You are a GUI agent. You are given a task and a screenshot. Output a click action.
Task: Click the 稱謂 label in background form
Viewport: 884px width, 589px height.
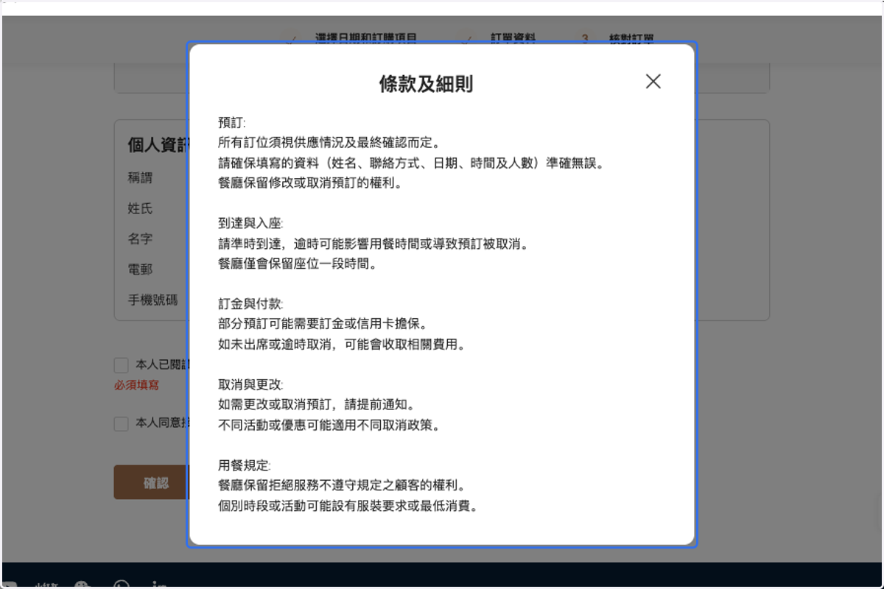click(x=140, y=178)
